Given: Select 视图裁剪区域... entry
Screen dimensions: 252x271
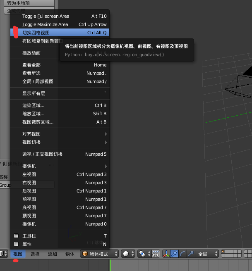Looking at the screenshot, I should point(60,122).
